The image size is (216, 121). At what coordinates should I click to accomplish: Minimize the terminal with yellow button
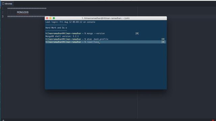51,18
